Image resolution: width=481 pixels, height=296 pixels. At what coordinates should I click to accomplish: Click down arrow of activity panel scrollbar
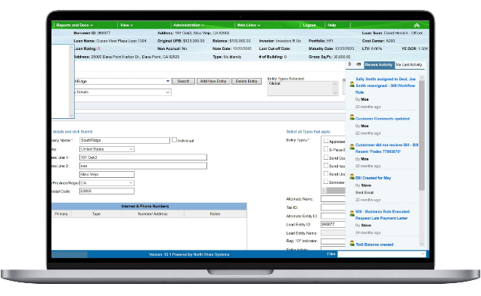pyautogui.click(x=422, y=244)
